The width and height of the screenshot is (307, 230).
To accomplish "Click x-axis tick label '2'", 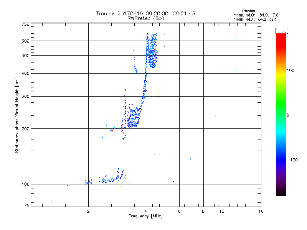I will point(88,211).
